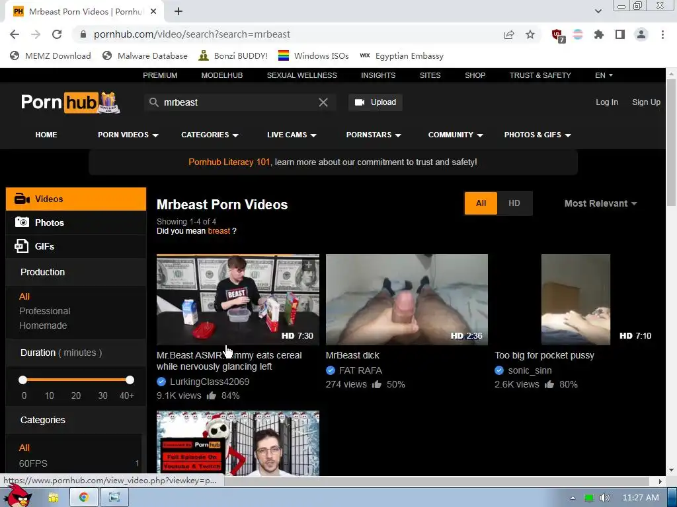Grab the right duration slider handle at 40+
This screenshot has height=507, width=677.
pos(130,380)
